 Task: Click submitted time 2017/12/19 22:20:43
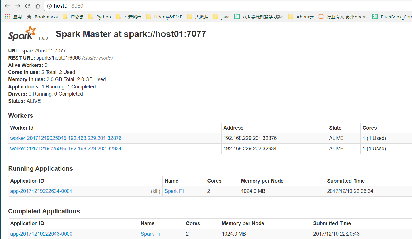(336, 234)
